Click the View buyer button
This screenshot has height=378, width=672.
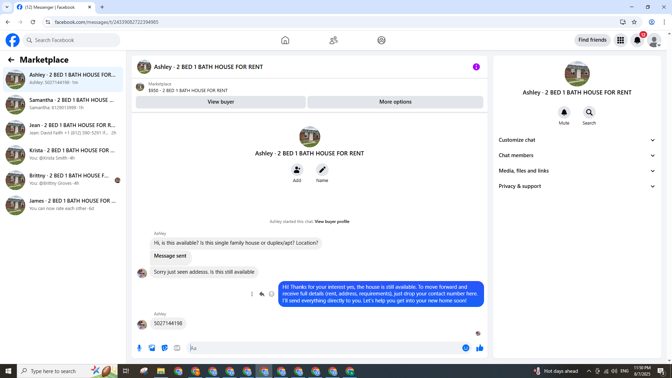point(220,102)
